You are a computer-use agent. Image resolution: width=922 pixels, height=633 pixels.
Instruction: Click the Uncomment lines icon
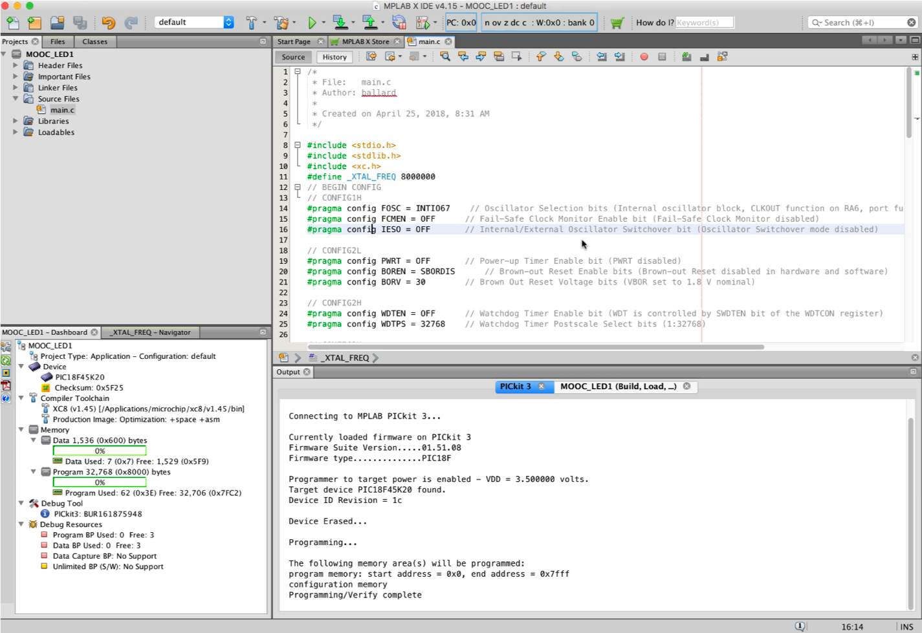click(705, 57)
